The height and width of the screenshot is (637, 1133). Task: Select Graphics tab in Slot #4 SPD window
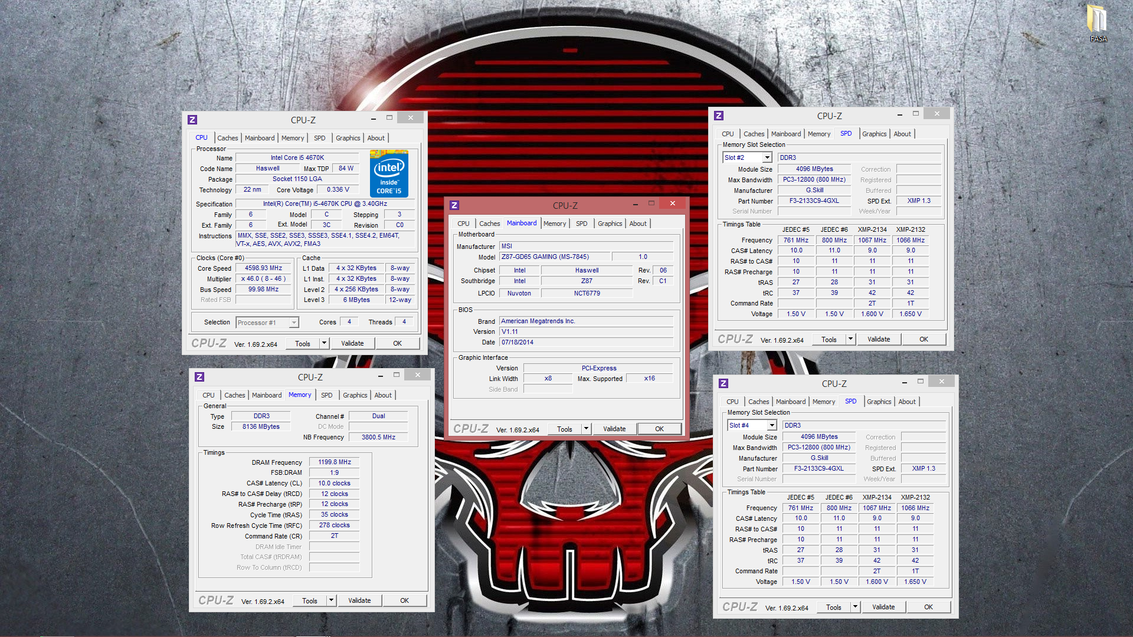point(879,402)
